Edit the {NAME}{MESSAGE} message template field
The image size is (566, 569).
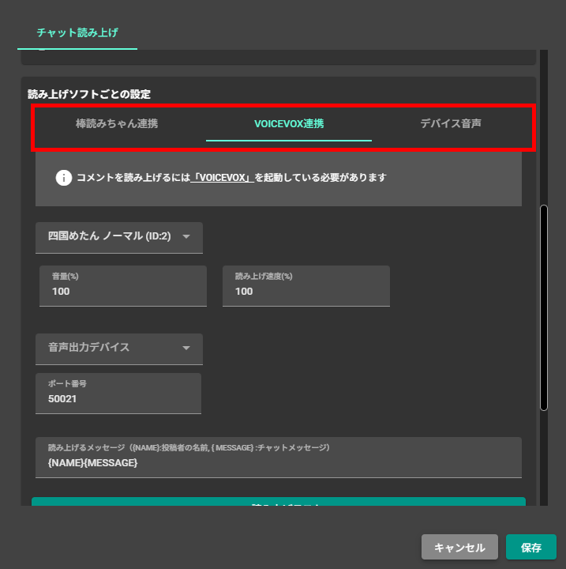pos(279,458)
